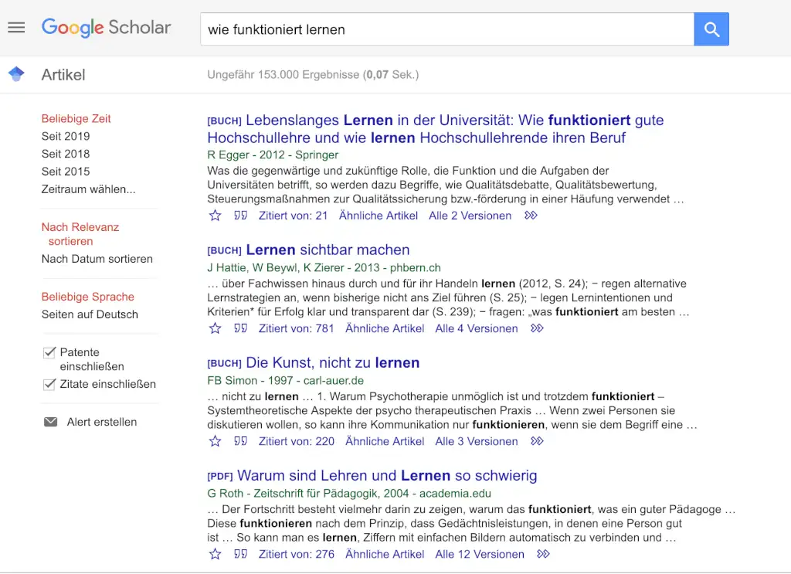Image resolution: width=791 pixels, height=574 pixels.
Task: Open the hamburger navigation menu
Action: [16, 27]
